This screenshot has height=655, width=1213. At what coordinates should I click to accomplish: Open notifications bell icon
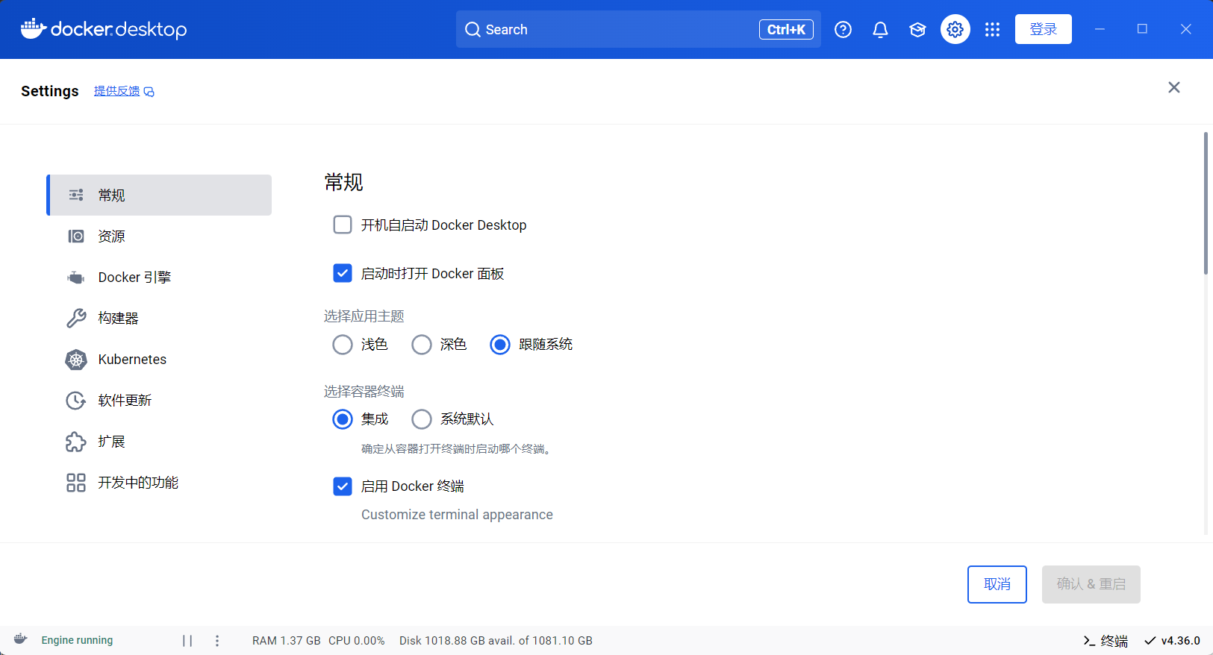880,30
